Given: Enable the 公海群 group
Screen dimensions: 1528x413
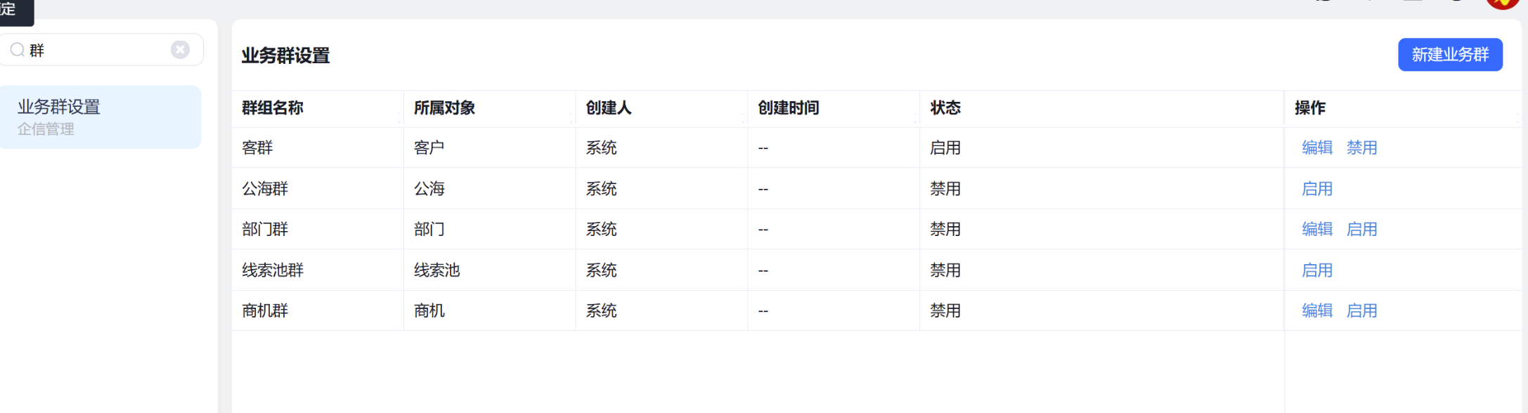Looking at the screenshot, I should (x=1316, y=188).
